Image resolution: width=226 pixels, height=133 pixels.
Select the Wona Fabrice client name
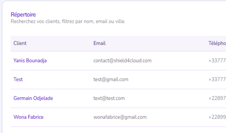pyautogui.click(x=28, y=117)
